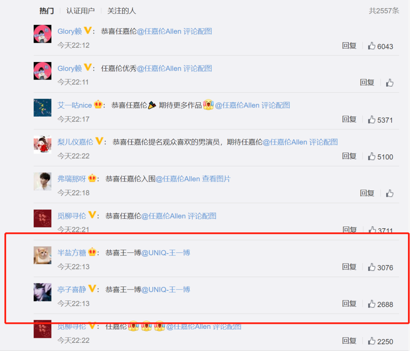Like 弗瑞那呀's comment thumbs-up icon
This screenshot has height=351, width=410.
(389, 193)
